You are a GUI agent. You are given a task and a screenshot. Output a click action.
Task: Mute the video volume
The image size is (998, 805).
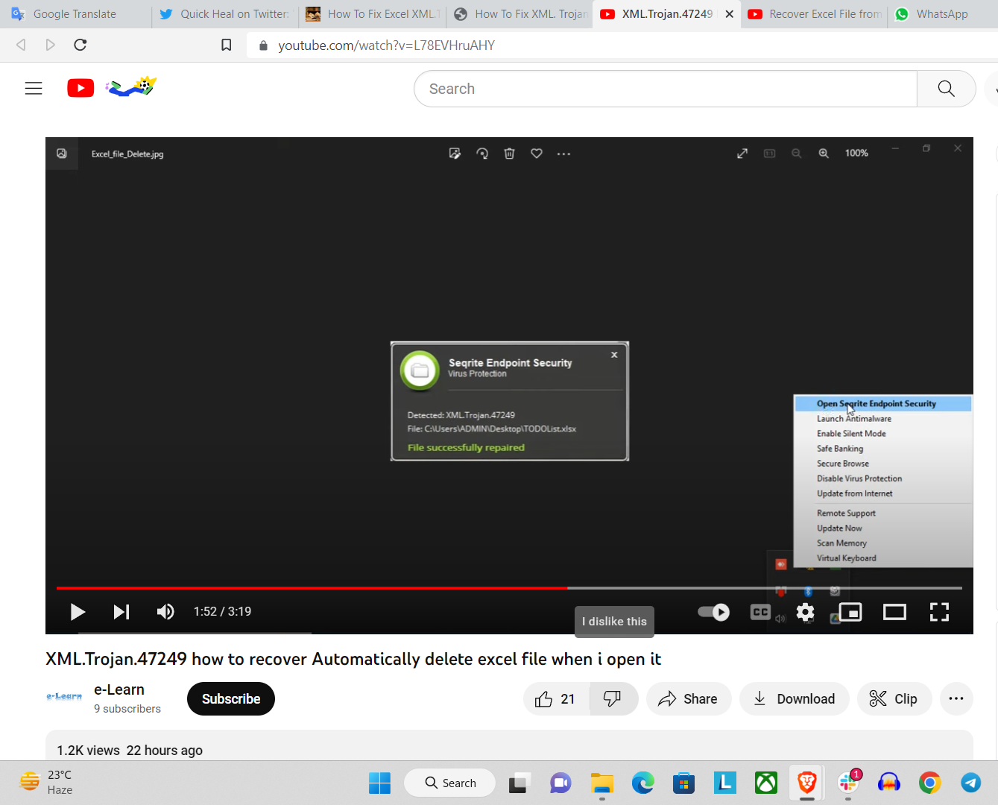[x=165, y=612]
